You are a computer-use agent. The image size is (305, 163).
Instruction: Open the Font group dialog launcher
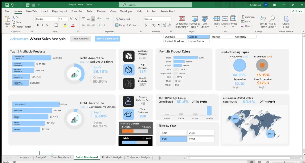click(x=78, y=31)
